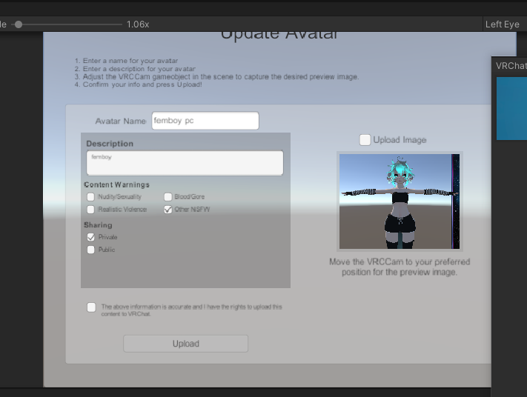The image size is (527, 397).
Task: Click the Content Warnings heading
Action: coord(116,184)
